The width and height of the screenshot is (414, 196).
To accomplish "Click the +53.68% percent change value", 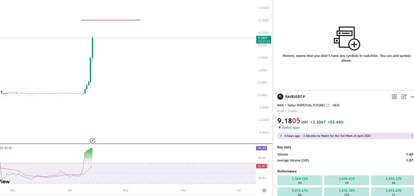I will (x=336, y=122).
